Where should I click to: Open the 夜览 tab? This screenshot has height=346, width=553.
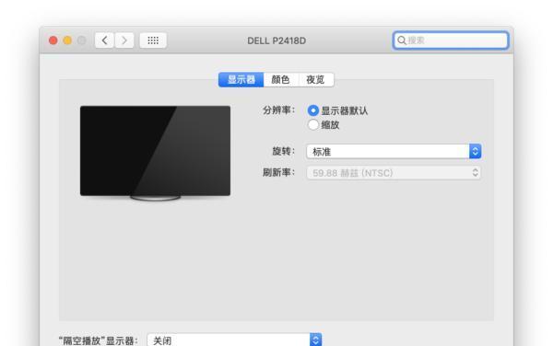[x=315, y=79]
